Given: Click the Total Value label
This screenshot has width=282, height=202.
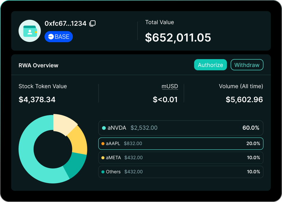Looking at the screenshot, I should point(160,22).
